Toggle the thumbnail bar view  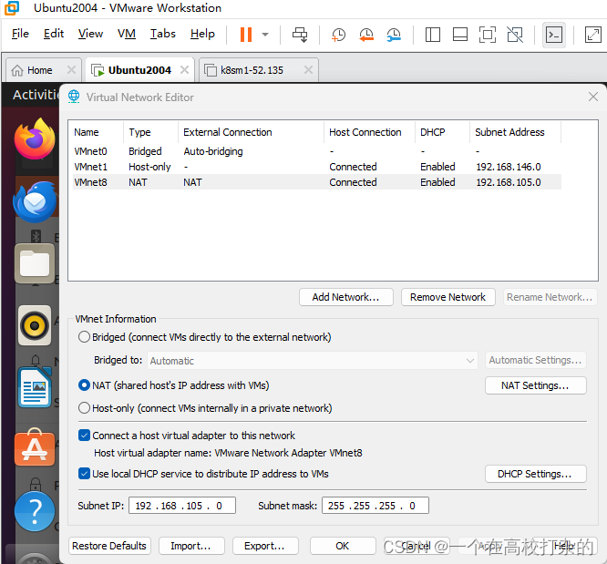[460, 35]
